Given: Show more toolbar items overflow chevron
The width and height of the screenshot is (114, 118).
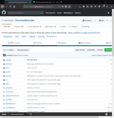Looking at the screenshot, I should [x=107, y=6].
